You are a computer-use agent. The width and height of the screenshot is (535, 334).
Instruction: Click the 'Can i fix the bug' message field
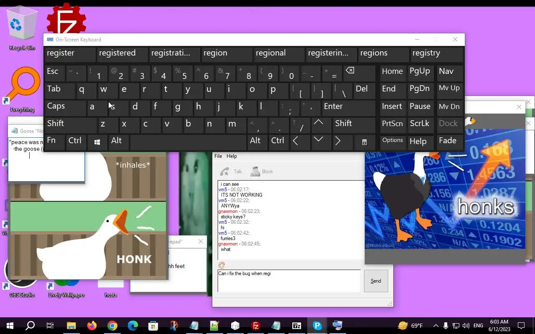289,281
